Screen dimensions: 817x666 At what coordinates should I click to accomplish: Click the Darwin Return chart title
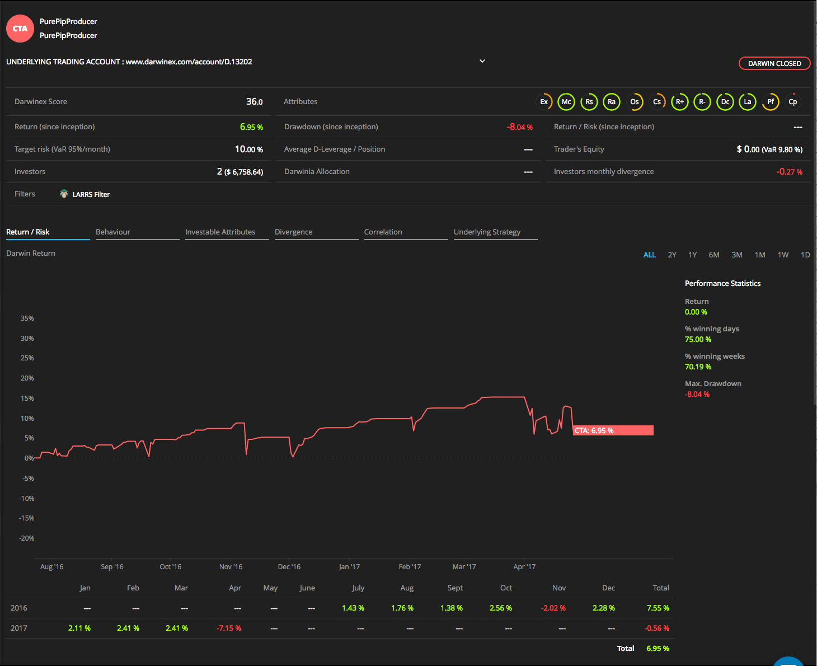coord(31,254)
